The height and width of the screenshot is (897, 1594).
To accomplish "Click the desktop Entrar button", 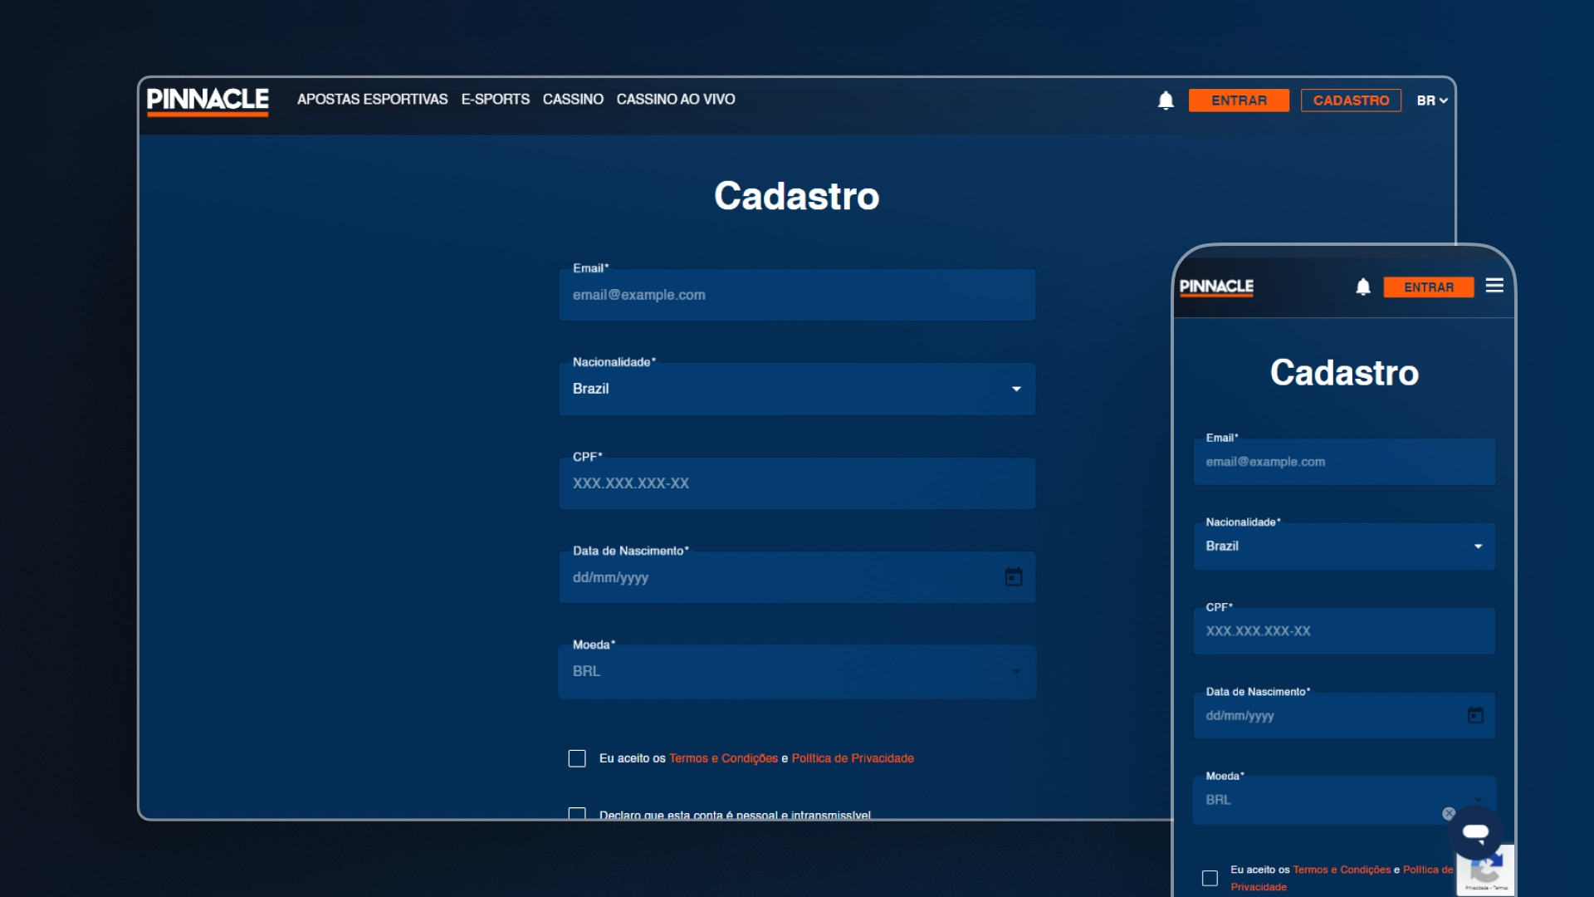I will click(1239, 100).
